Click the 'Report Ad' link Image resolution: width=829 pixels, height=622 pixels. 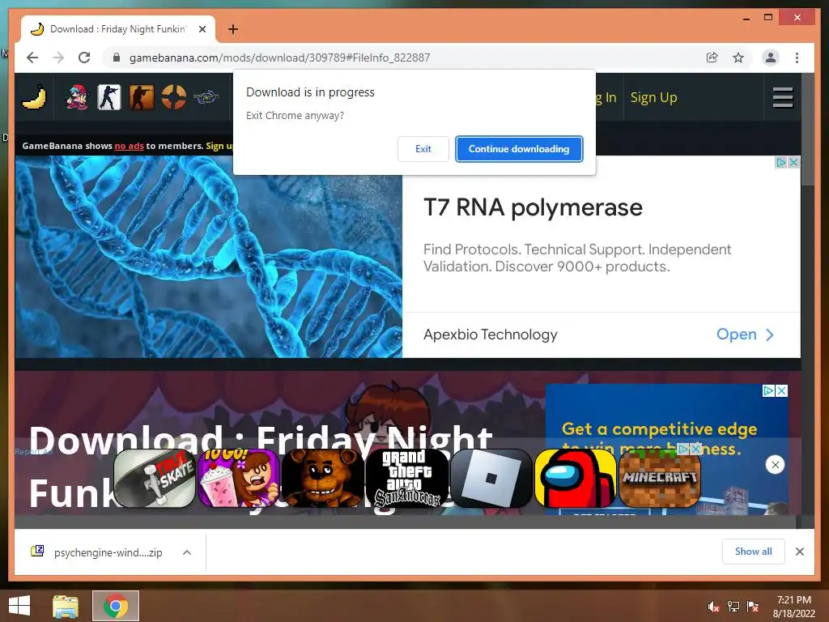tap(33, 452)
